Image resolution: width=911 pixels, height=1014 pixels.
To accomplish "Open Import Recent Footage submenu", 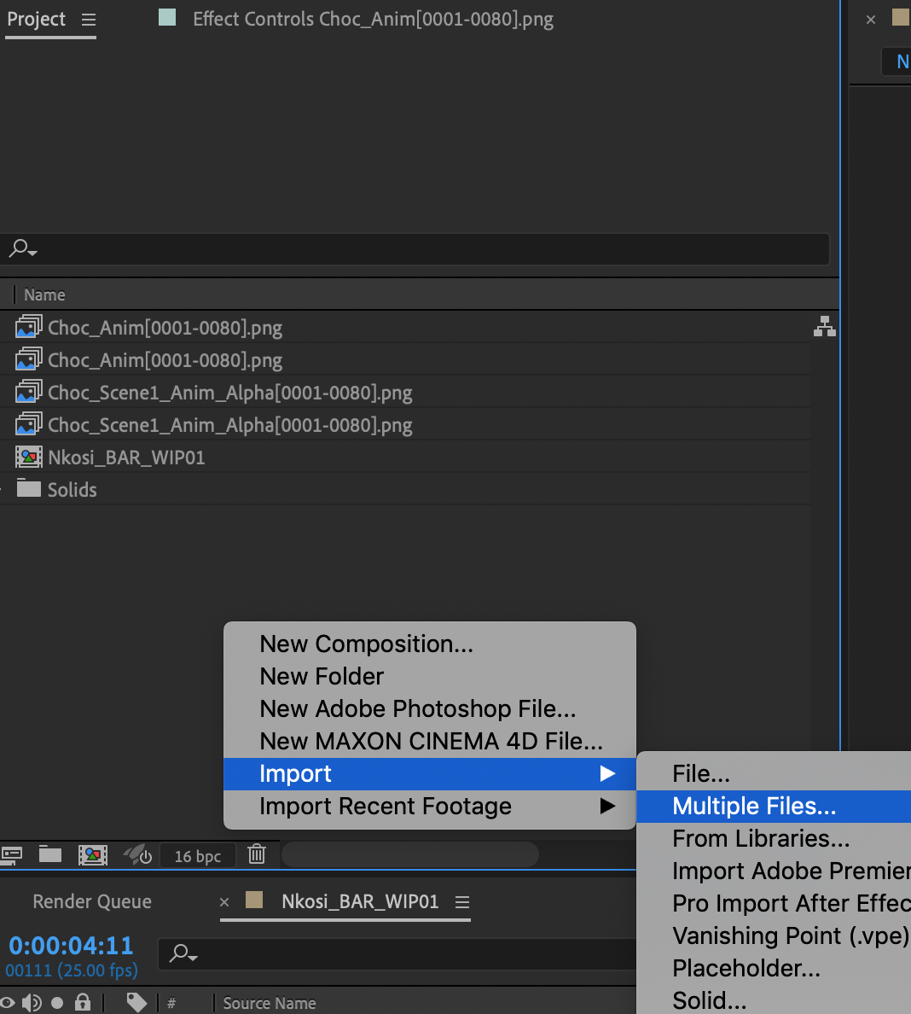I will 430,806.
